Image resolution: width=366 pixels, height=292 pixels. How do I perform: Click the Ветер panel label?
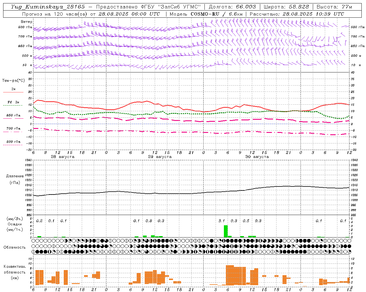pos(27,22)
